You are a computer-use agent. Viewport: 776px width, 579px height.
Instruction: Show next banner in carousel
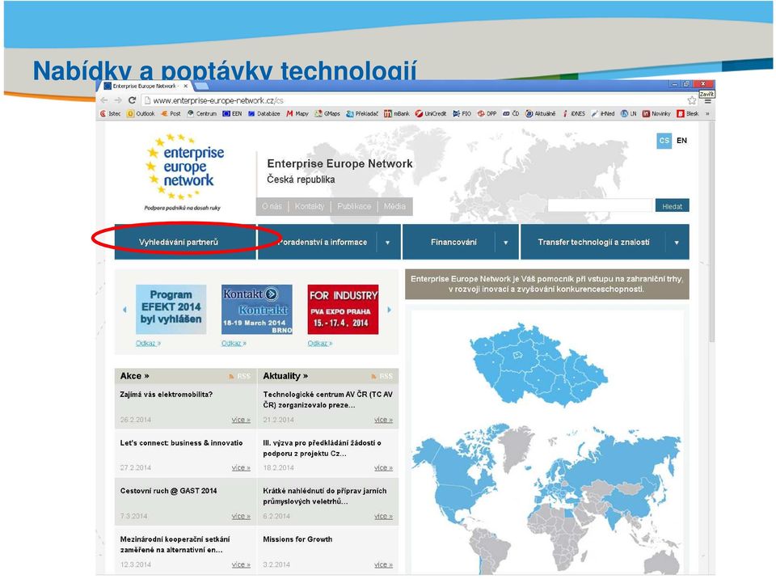(389, 310)
